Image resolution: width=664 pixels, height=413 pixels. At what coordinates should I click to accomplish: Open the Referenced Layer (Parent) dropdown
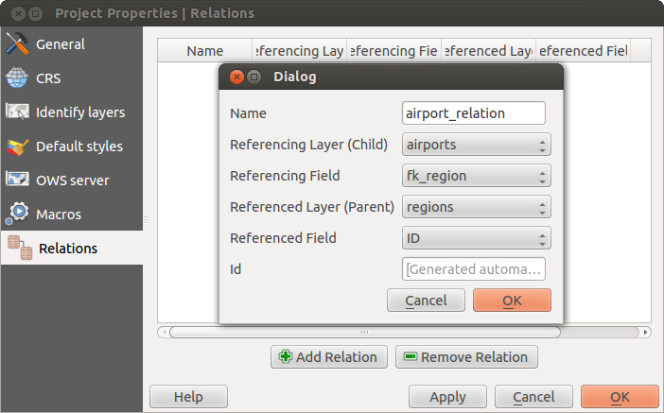coord(476,207)
